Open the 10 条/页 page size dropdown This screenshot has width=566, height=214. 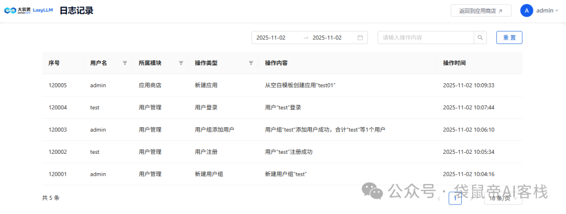503,198
